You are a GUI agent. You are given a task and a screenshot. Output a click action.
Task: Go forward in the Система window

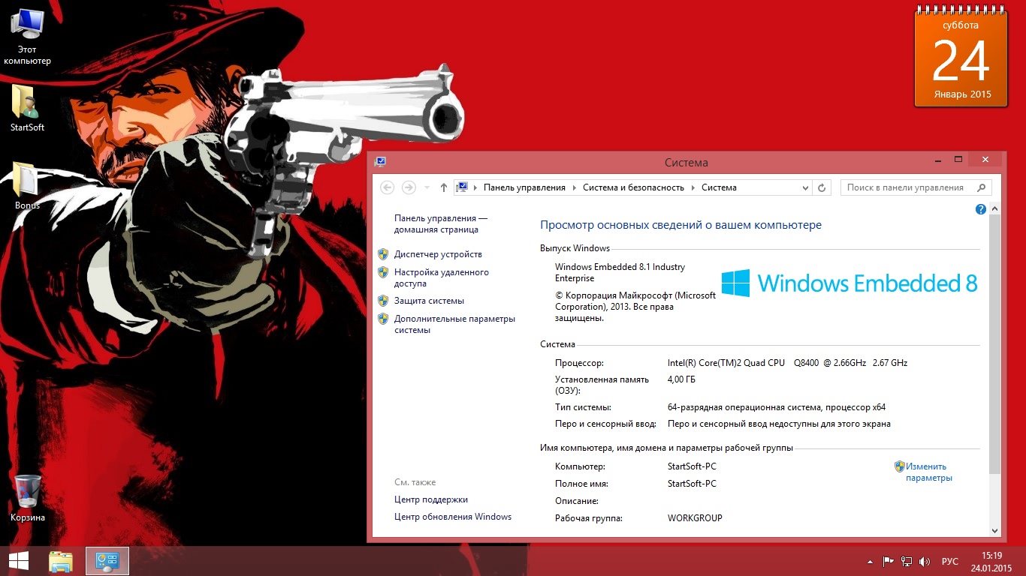409,187
